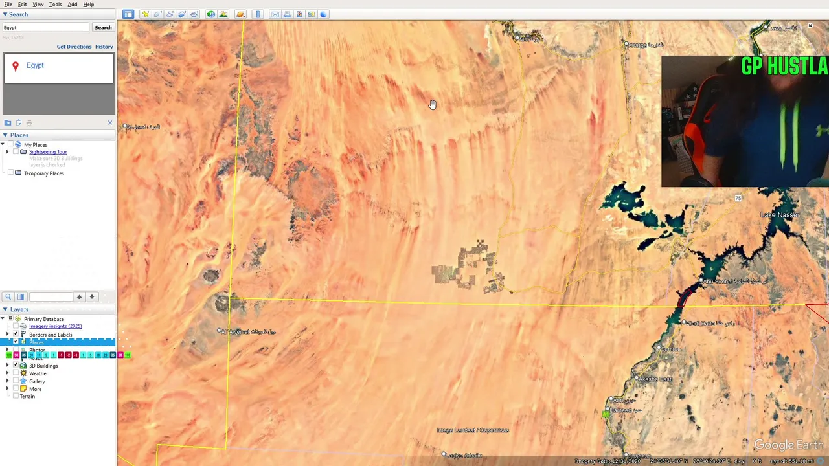Click the grey printer icon above Places
829x466 pixels.
pyautogui.click(x=29, y=122)
